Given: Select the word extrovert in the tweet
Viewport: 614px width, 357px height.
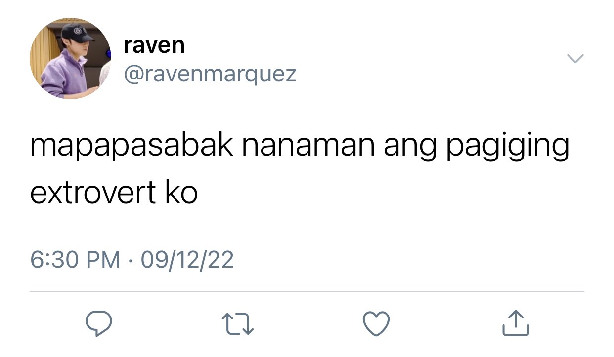Looking at the screenshot, I should click(93, 193).
